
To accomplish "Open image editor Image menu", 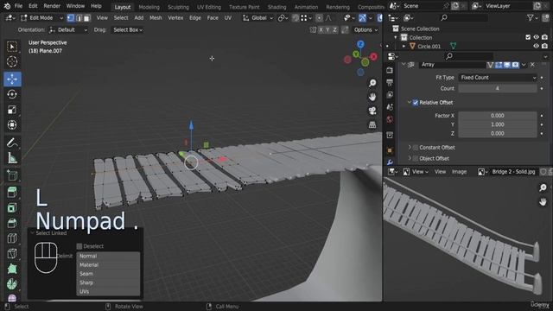I will point(459,172).
